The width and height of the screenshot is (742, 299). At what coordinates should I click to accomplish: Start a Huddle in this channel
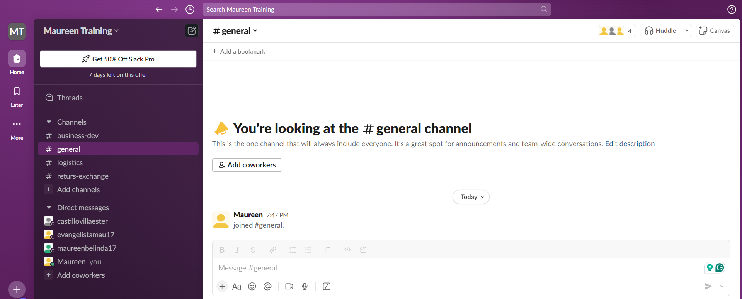(x=661, y=31)
